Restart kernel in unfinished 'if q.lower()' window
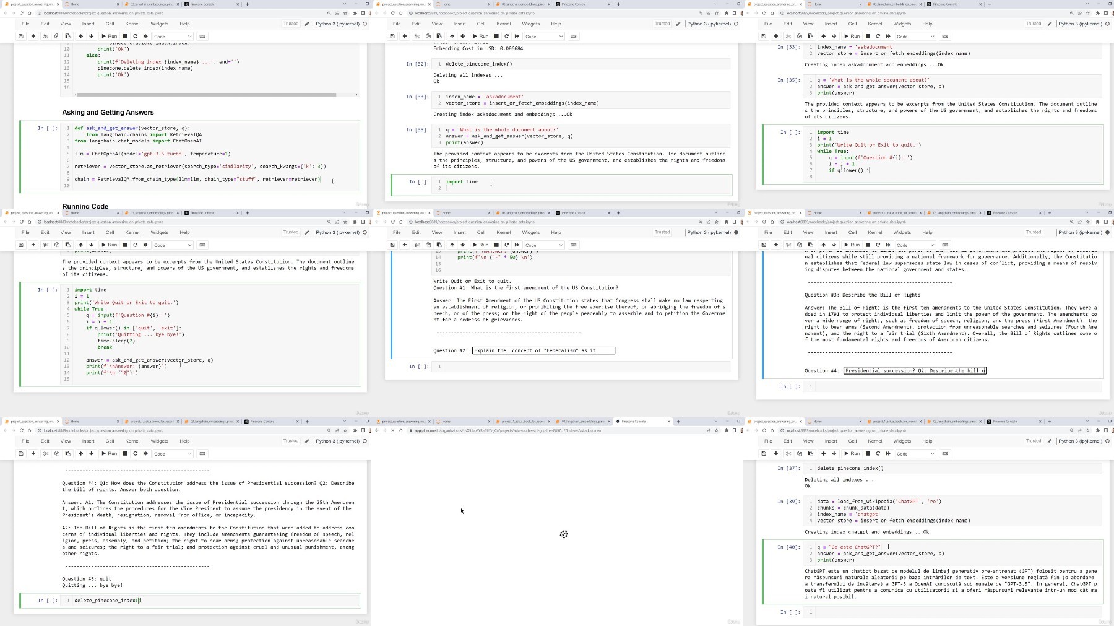 [x=878, y=36]
